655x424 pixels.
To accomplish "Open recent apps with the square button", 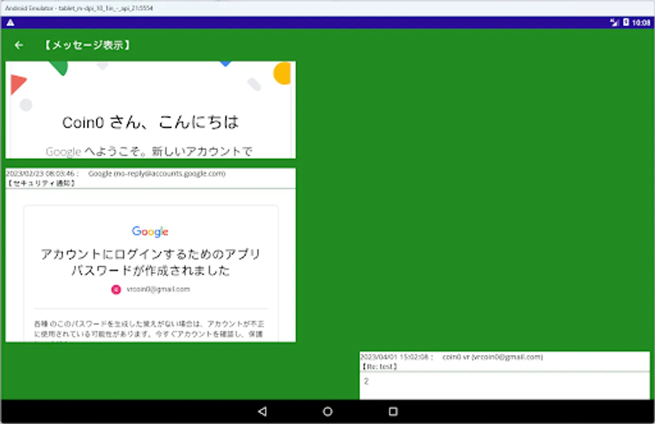I will tap(393, 411).
